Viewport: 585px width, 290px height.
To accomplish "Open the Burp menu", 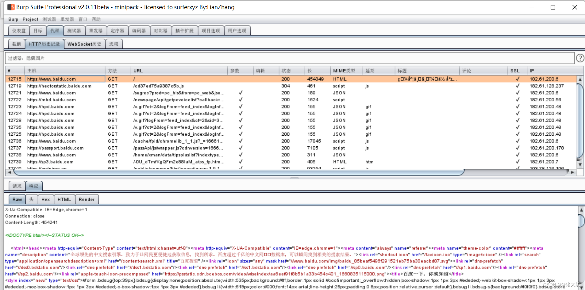I will pos(13,19).
